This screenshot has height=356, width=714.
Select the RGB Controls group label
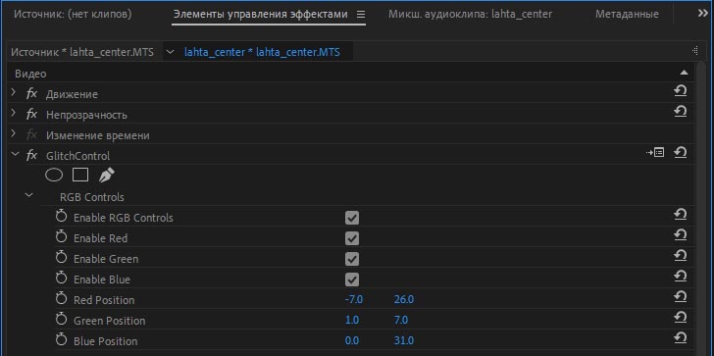point(92,197)
